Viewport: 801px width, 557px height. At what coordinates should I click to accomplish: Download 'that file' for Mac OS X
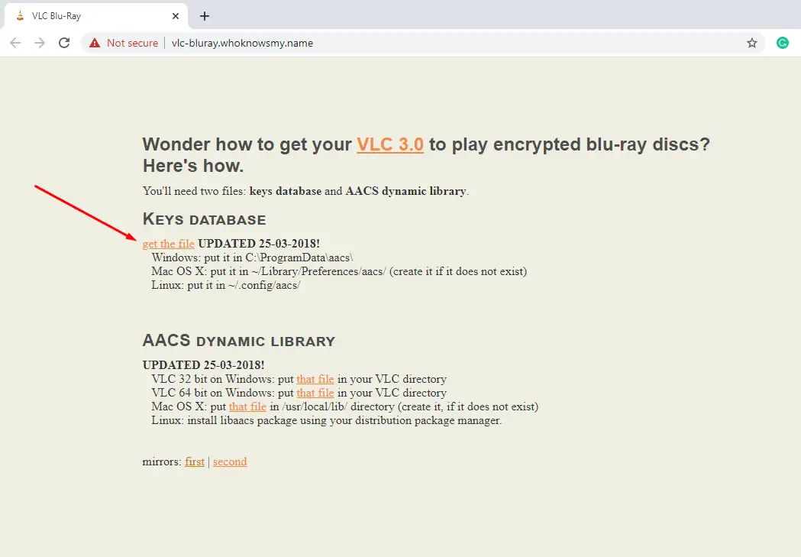[x=247, y=406]
